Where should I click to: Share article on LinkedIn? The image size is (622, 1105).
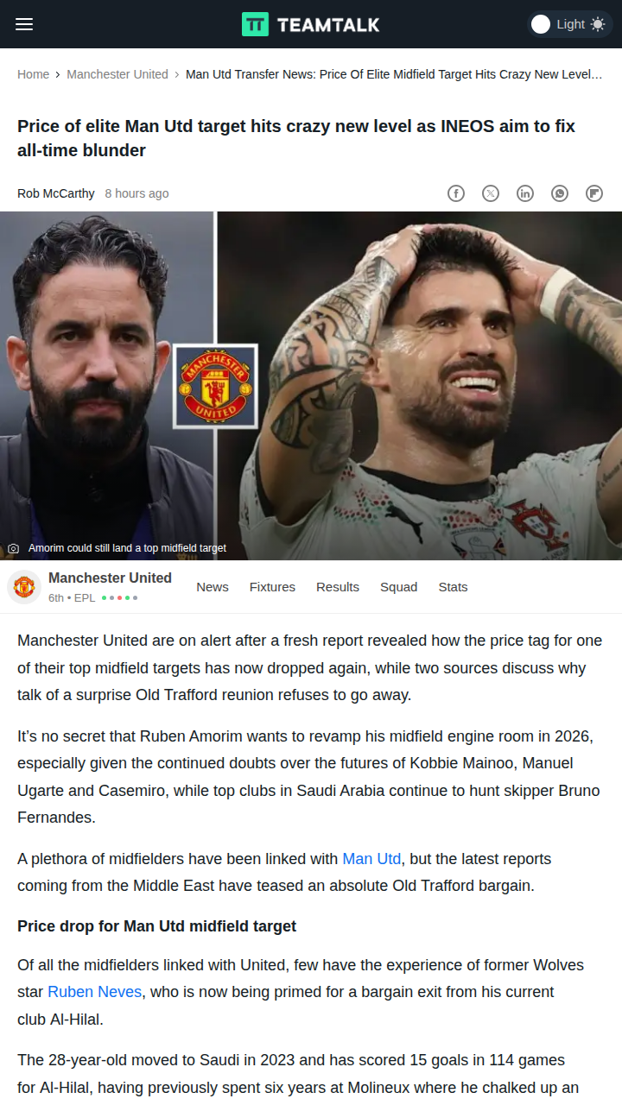(x=525, y=193)
